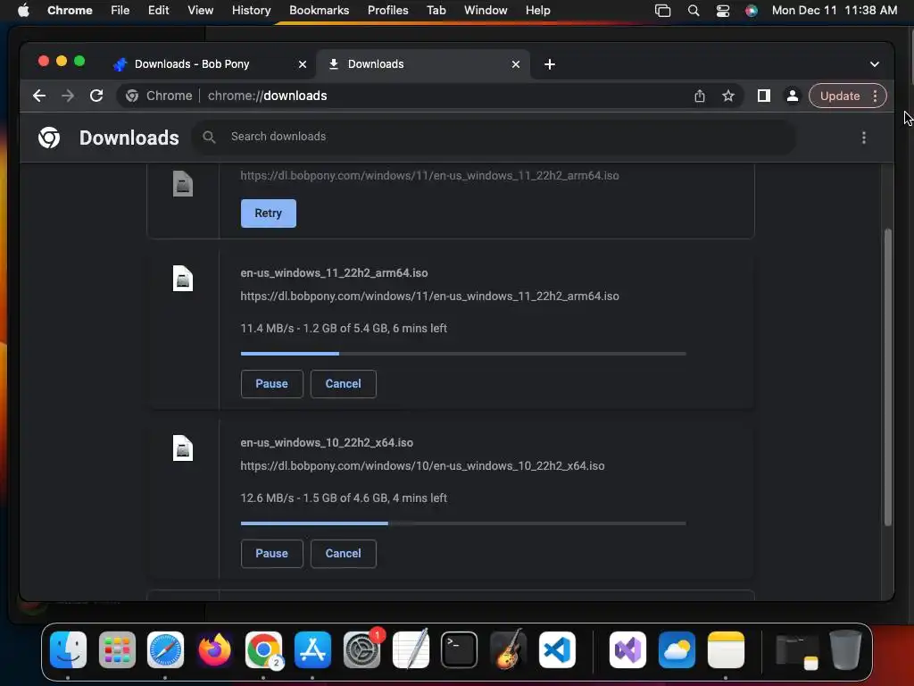
Task: Cancel the windows_10_22h2_x64.iso download
Action: 344,554
